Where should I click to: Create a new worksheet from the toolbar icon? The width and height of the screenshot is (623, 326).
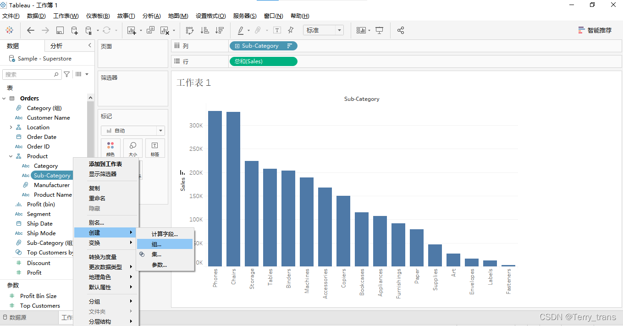132,30
